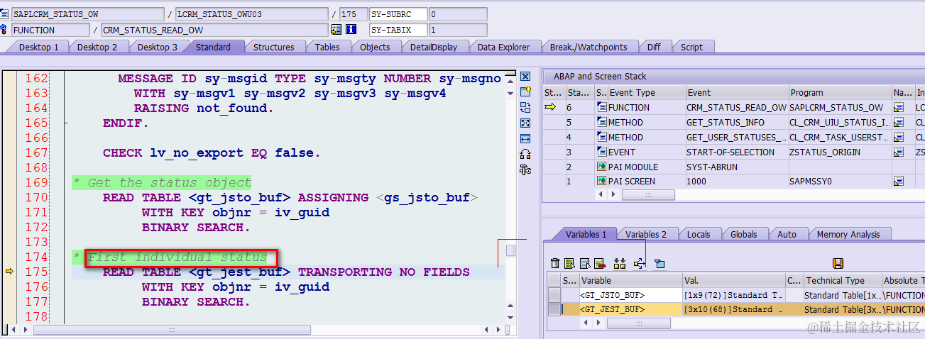Click the funnel-shaped icon in Variables toolbar
The height and width of the screenshot is (339, 925).
pos(659,264)
